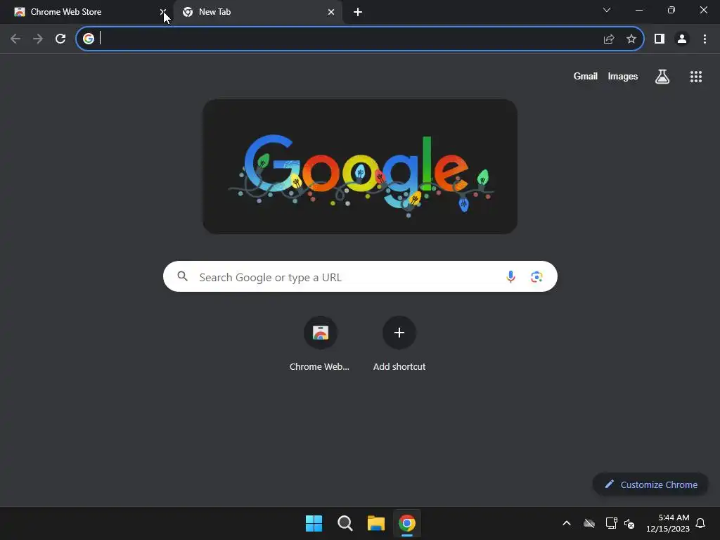Open the Chrome profile avatar menu
Screen dimensions: 720x540
click(x=682, y=39)
